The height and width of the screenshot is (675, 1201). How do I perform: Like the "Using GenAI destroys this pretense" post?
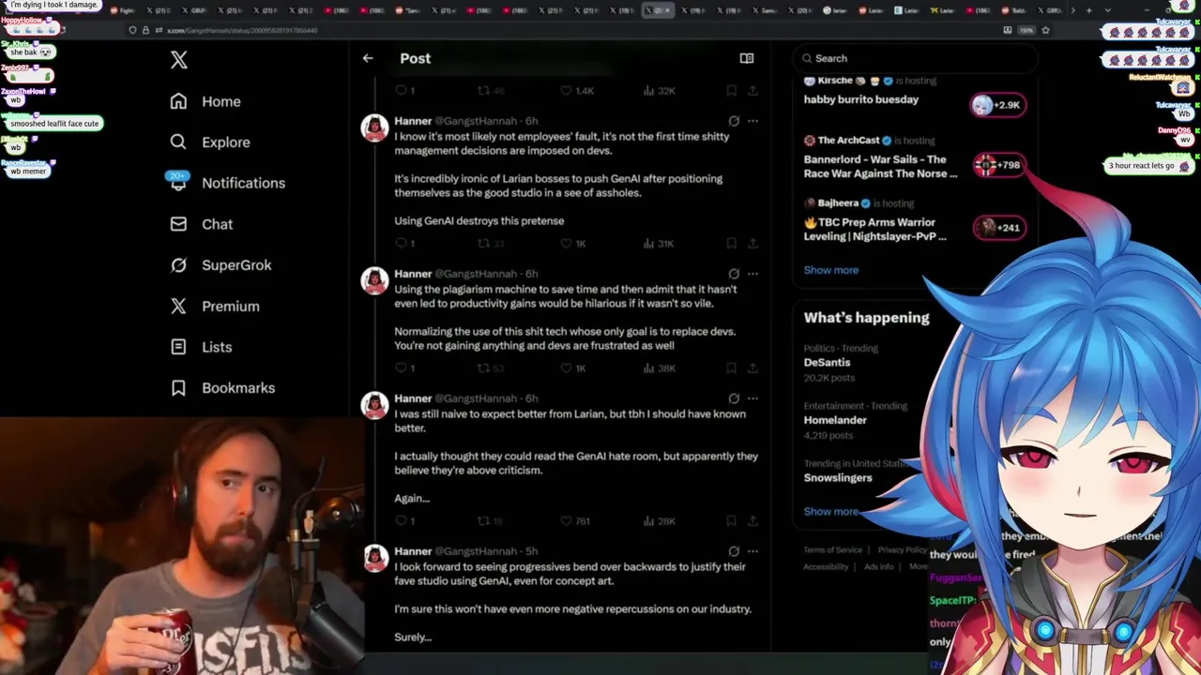coord(572,244)
